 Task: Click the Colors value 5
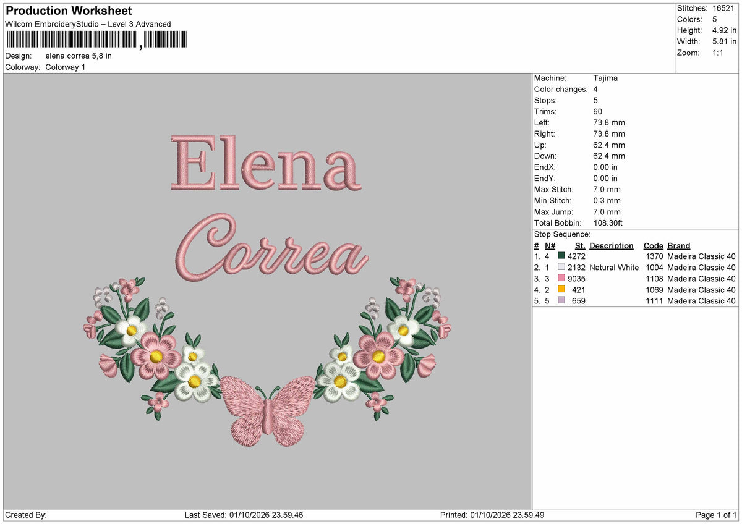click(x=715, y=19)
